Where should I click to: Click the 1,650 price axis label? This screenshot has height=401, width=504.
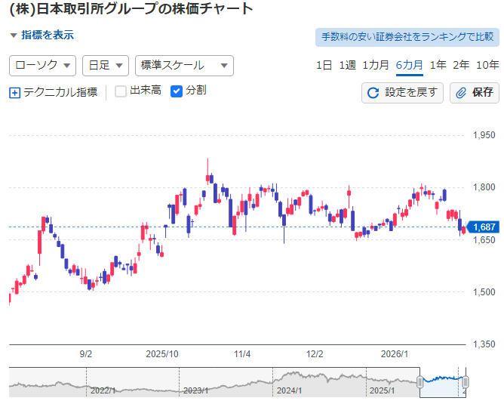coord(484,239)
